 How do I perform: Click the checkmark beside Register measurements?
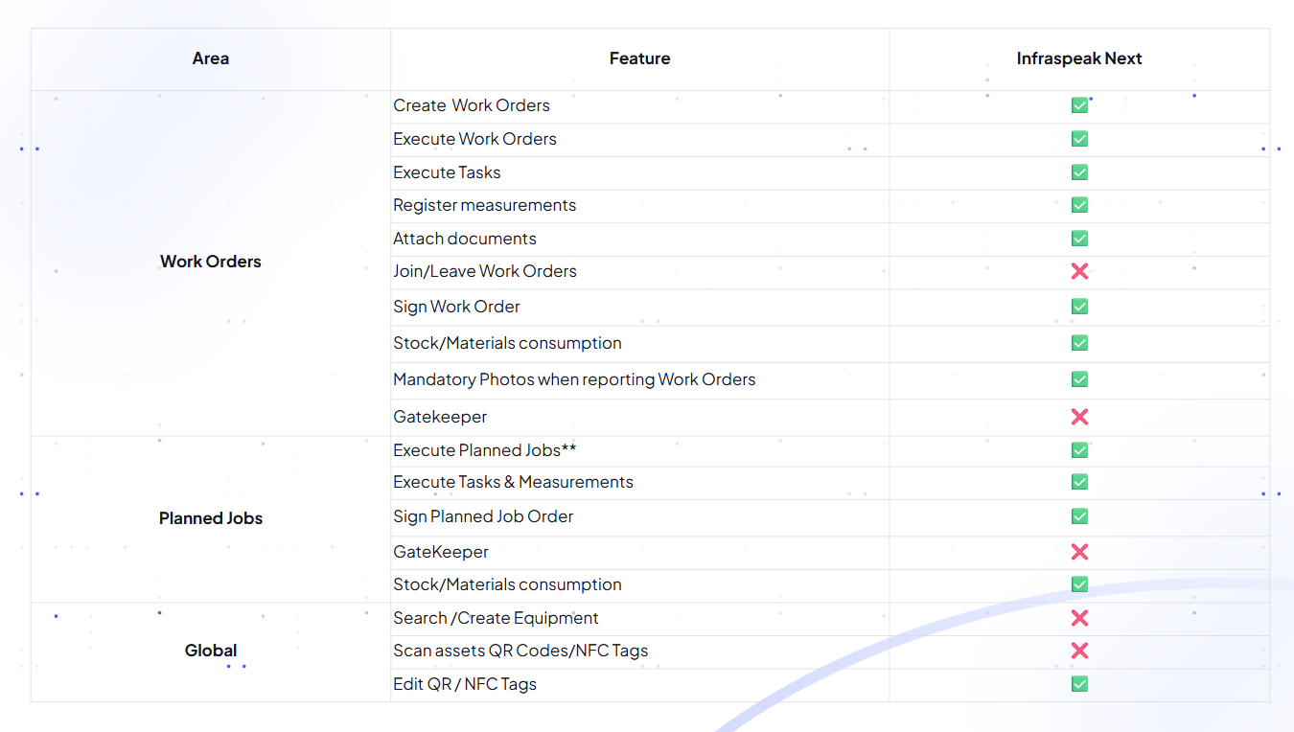(1079, 205)
